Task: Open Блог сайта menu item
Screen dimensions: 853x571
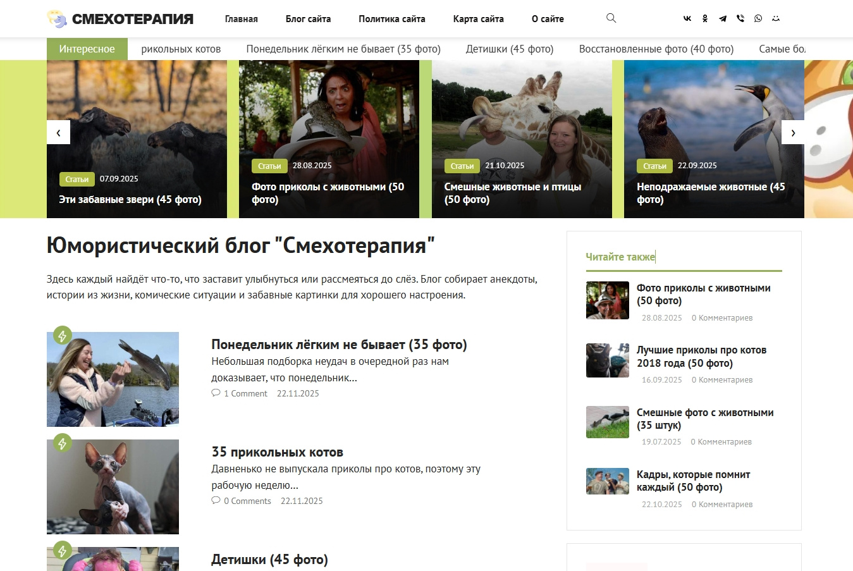Action: tap(308, 19)
